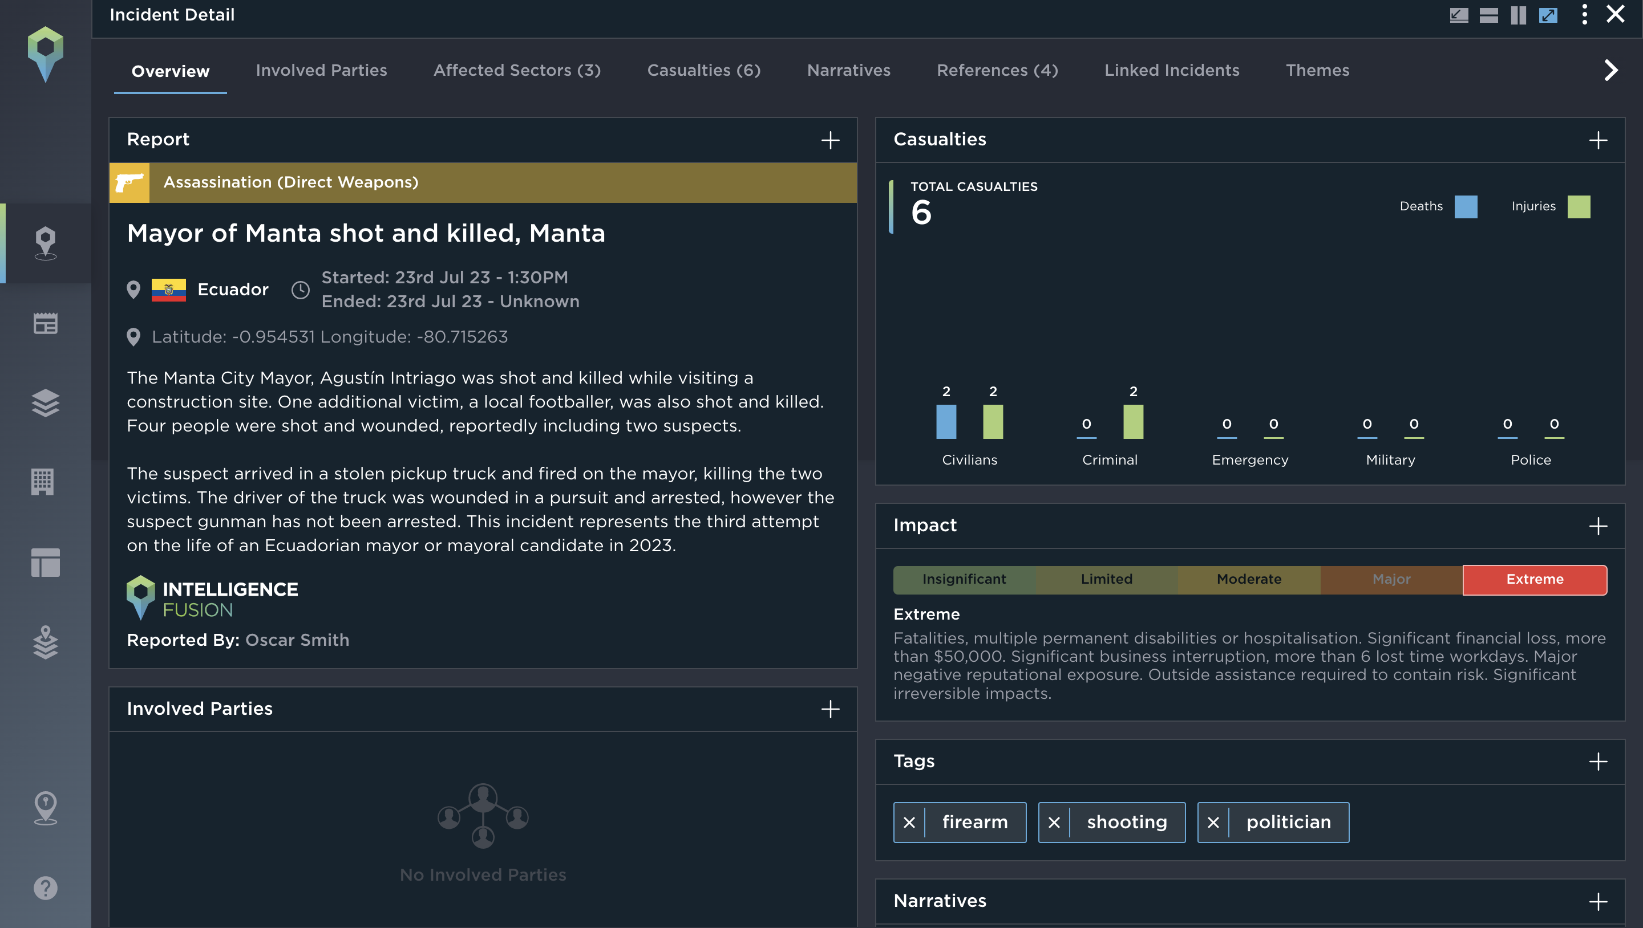Open the Affected Sectors (3) tab

point(517,70)
